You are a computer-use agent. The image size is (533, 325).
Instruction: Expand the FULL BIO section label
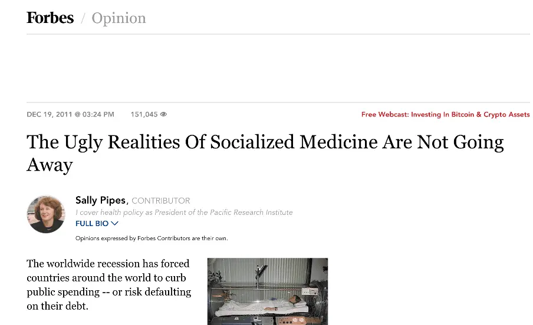pos(92,224)
